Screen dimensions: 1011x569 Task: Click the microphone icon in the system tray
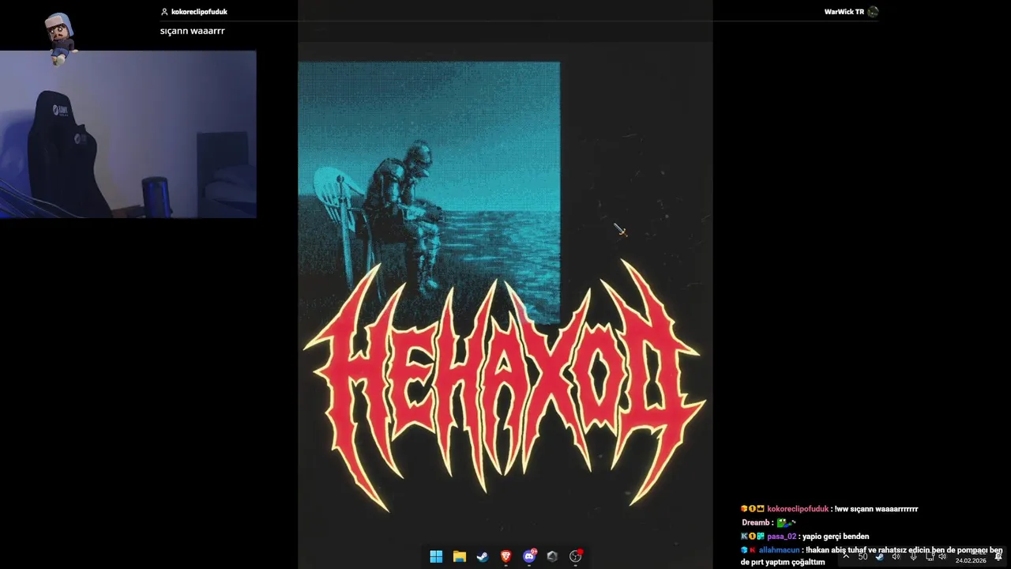point(913,556)
